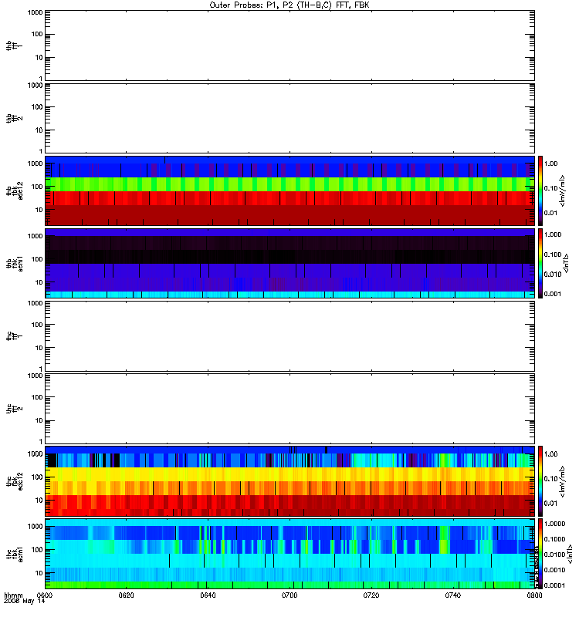The image size is (579, 617).
Task: Click the <|nT|> unit label beside thc scm1
Action: 569,554
